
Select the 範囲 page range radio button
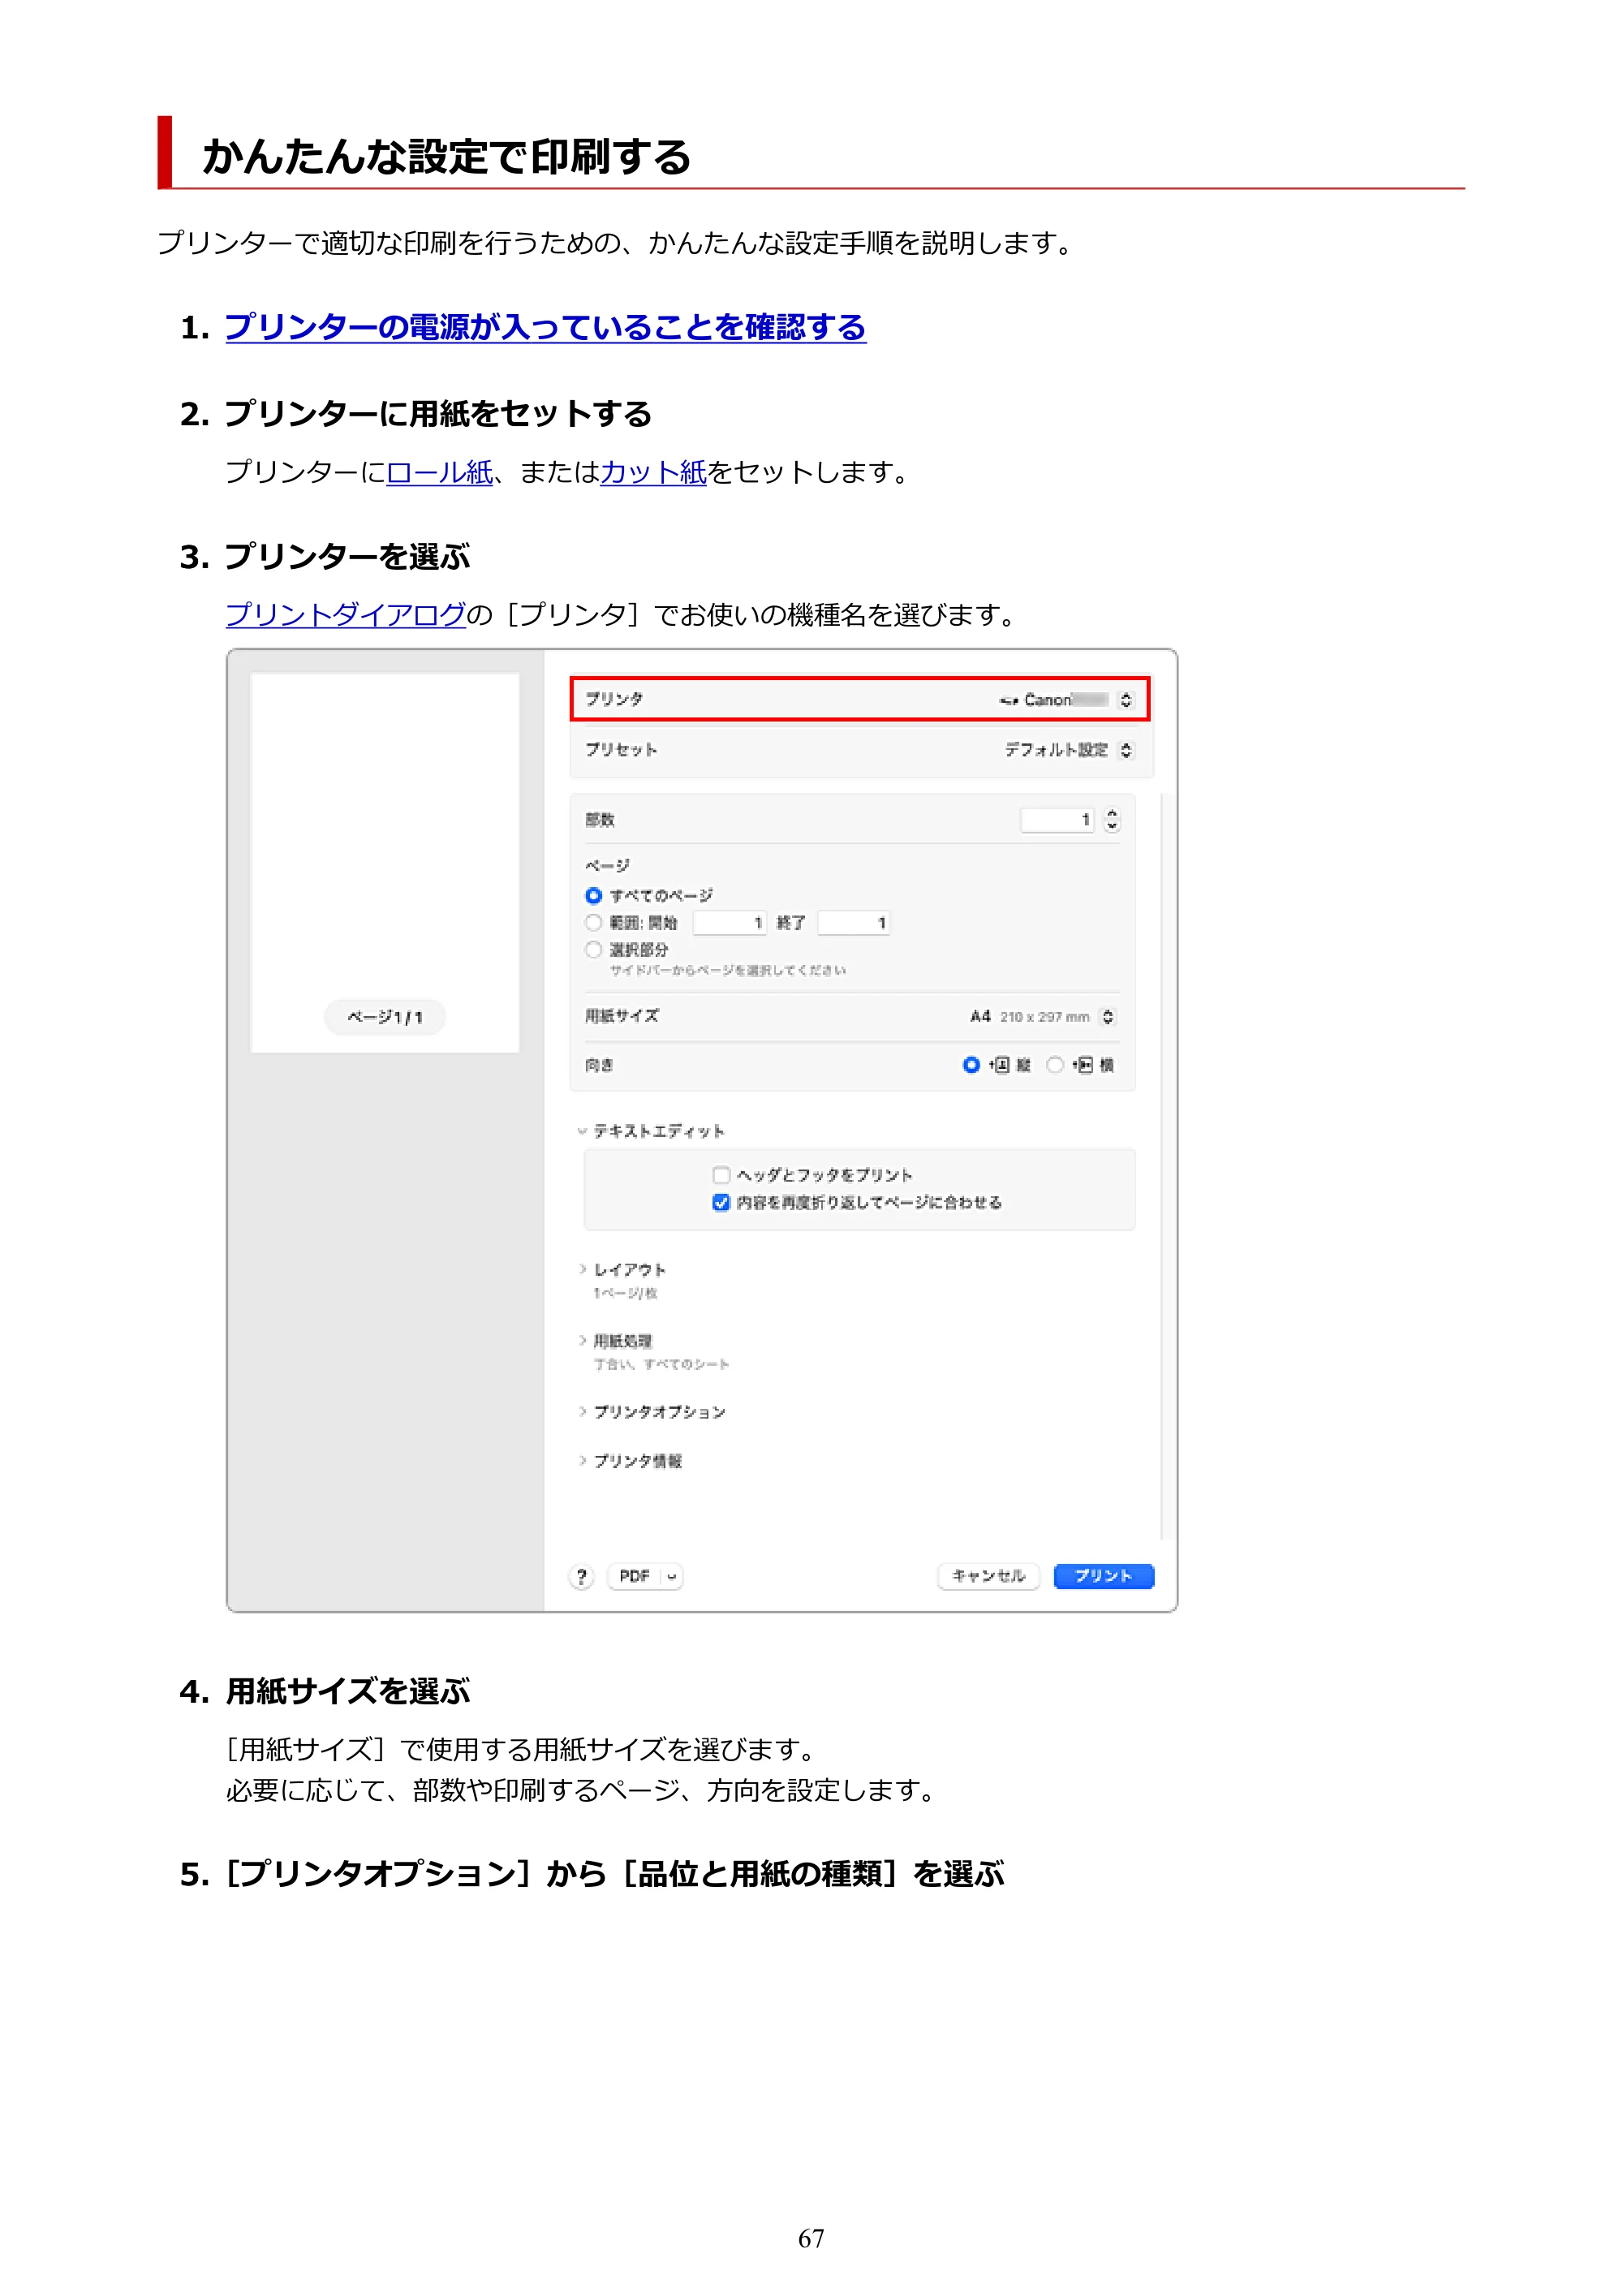[593, 922]
